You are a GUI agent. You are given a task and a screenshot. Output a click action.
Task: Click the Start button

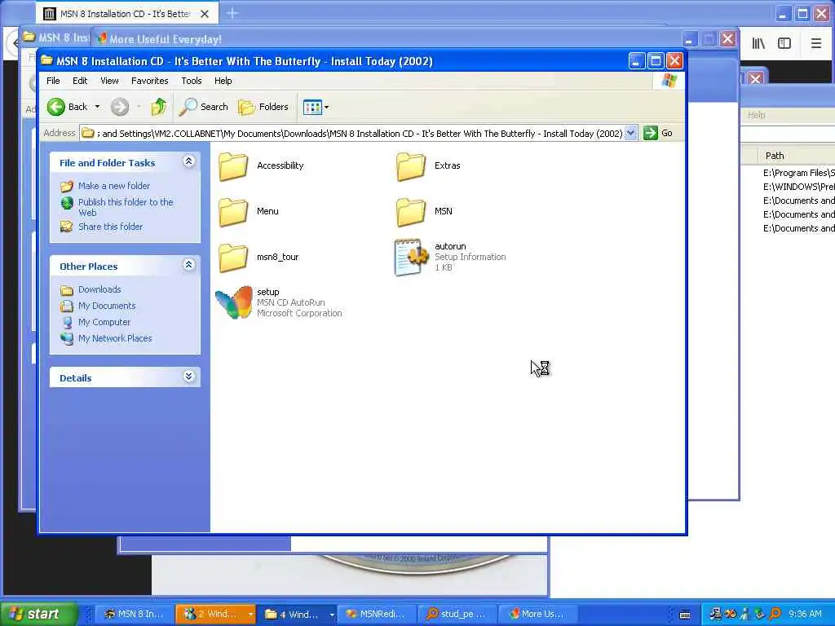point(39,615)
